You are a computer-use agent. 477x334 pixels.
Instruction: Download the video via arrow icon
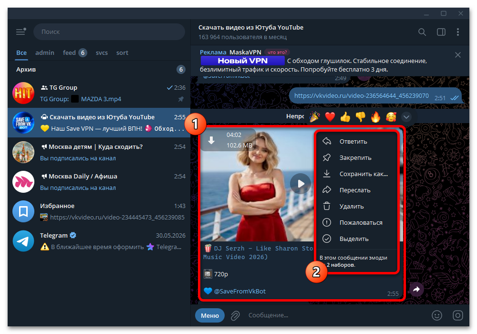pos(211,140)
